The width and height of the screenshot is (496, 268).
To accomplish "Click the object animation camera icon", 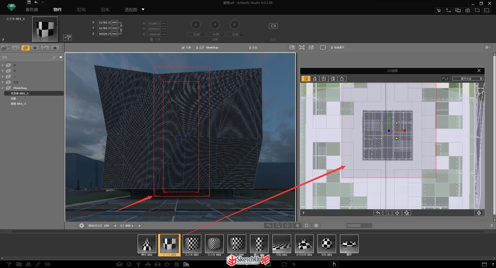I will click(273, 26).
